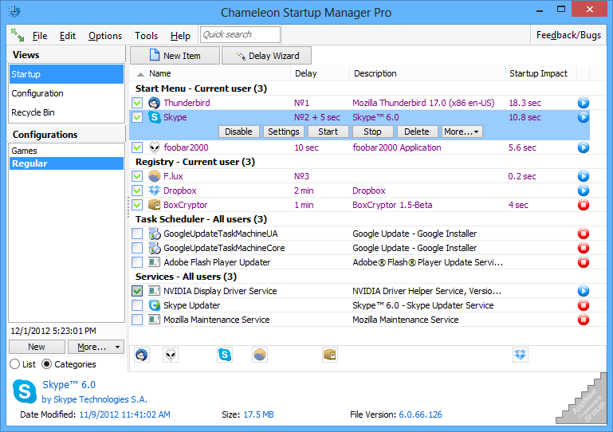The image size is (613, 432).
Task: Click the Quick search field
Action: (x=240, y=34)
